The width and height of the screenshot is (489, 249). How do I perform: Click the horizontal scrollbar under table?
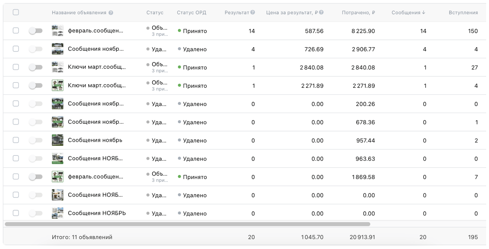[188, 224]
